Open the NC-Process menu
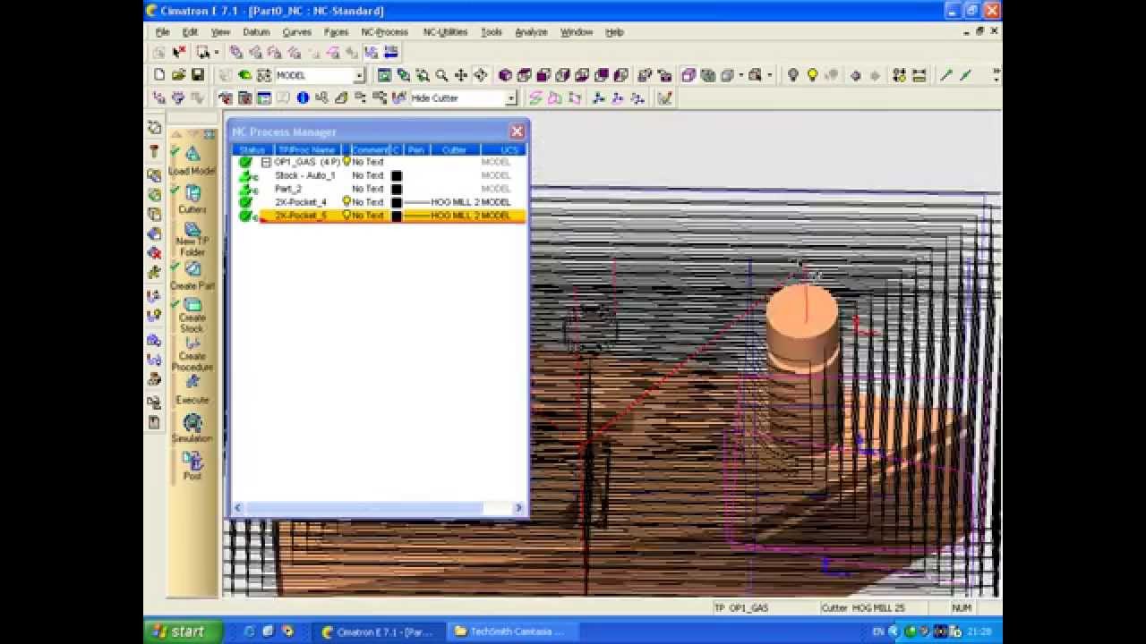This screenshot has width=1146, height=644. click(384, 32)
